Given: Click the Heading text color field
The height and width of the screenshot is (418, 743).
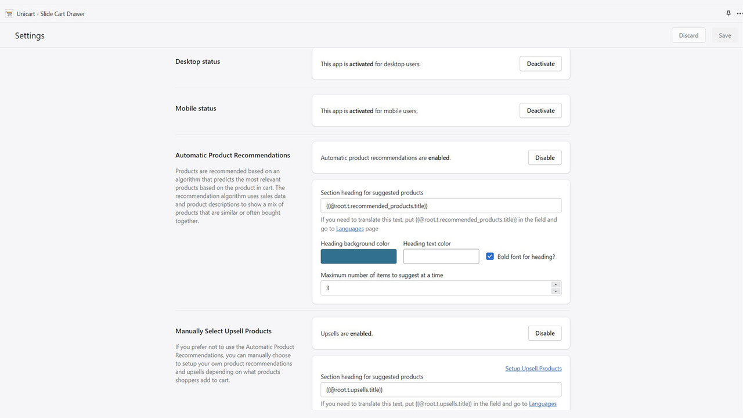Looking at the screenshot, I should pyautogui.click(x=441, y=256).
